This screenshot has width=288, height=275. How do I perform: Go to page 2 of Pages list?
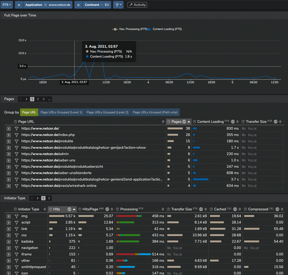[x=38, y=99]
